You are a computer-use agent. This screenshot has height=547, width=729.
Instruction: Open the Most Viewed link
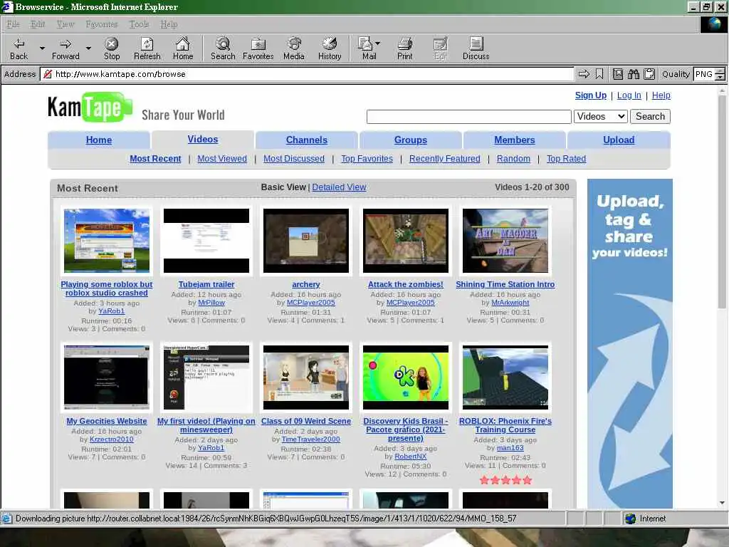click(222, 159)
